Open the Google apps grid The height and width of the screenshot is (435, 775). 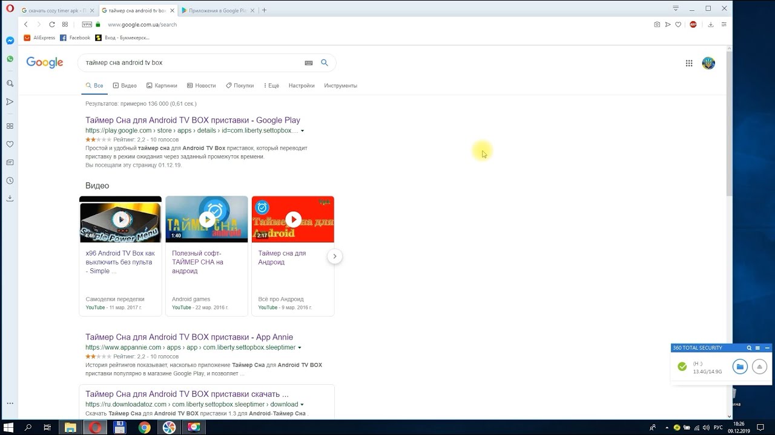pos(689,63)
